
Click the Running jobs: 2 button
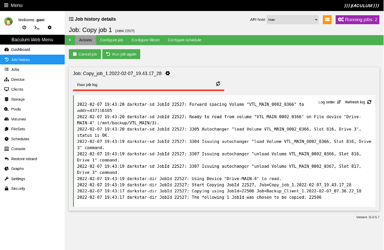click(x=357, y=19)
